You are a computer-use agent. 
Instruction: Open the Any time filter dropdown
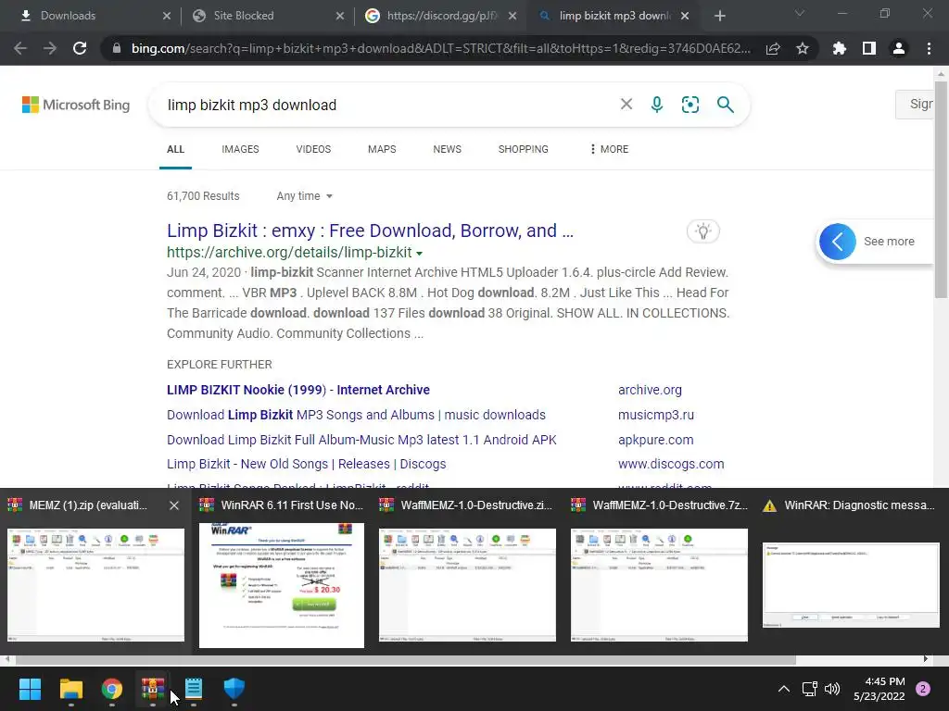(304, 196)
